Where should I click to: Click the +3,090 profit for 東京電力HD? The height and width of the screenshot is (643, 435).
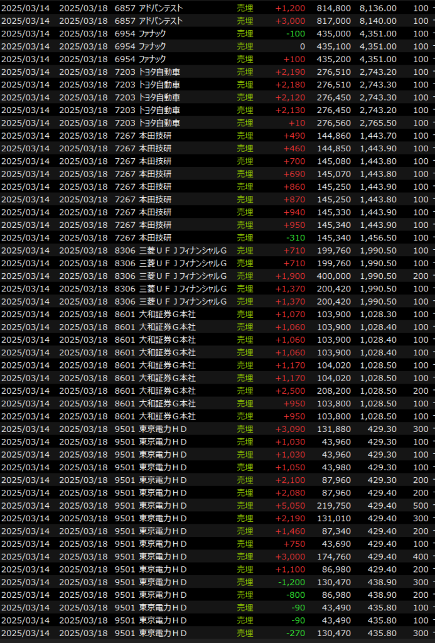290,429
